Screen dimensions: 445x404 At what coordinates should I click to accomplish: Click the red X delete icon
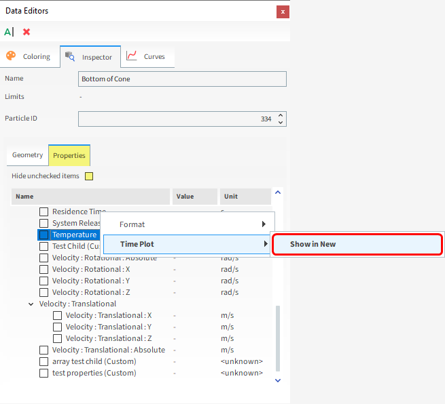(x=26, y=32)
